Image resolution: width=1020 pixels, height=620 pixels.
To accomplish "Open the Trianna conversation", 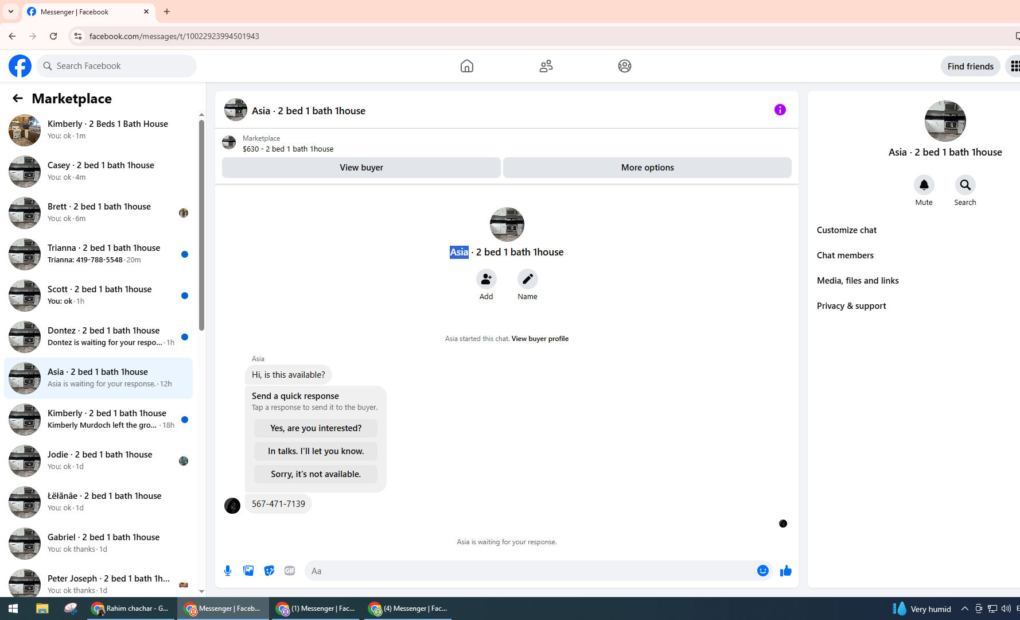I will (98, 254).
